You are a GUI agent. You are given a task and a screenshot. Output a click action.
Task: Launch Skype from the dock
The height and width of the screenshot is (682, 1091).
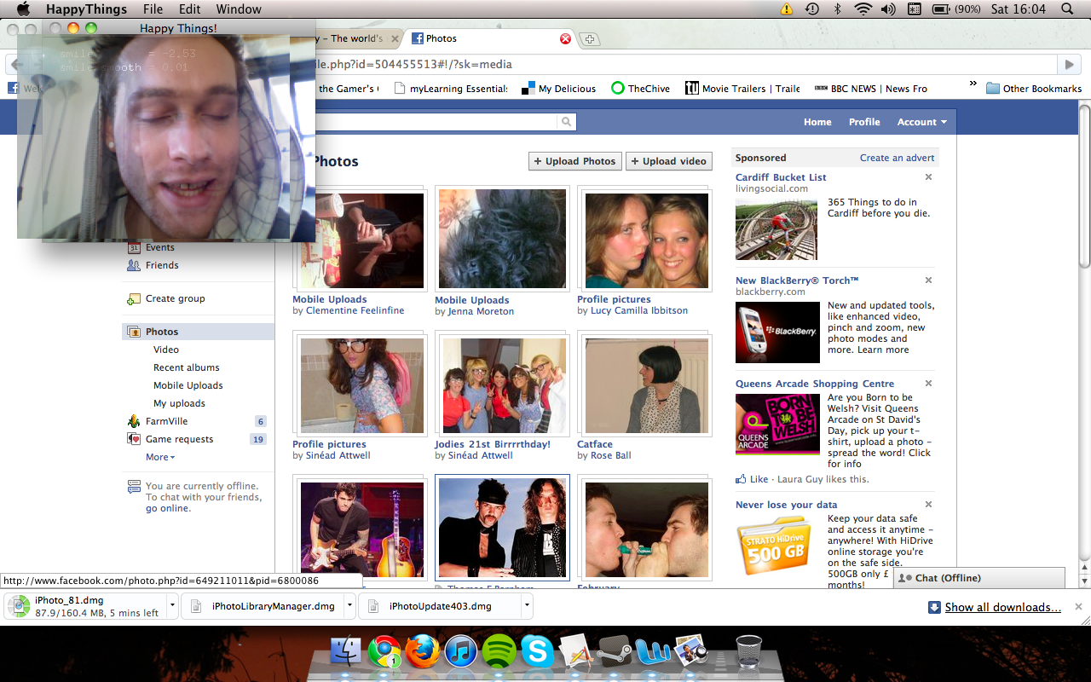[x=537, y=652]
